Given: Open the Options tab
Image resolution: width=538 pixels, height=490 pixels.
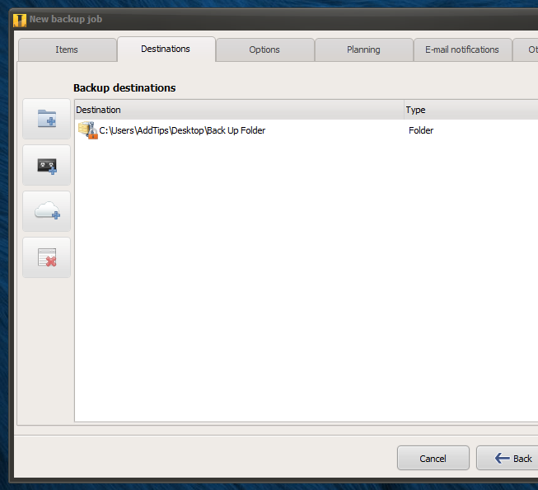Looking at the screenshot, I should coord(265,49).
